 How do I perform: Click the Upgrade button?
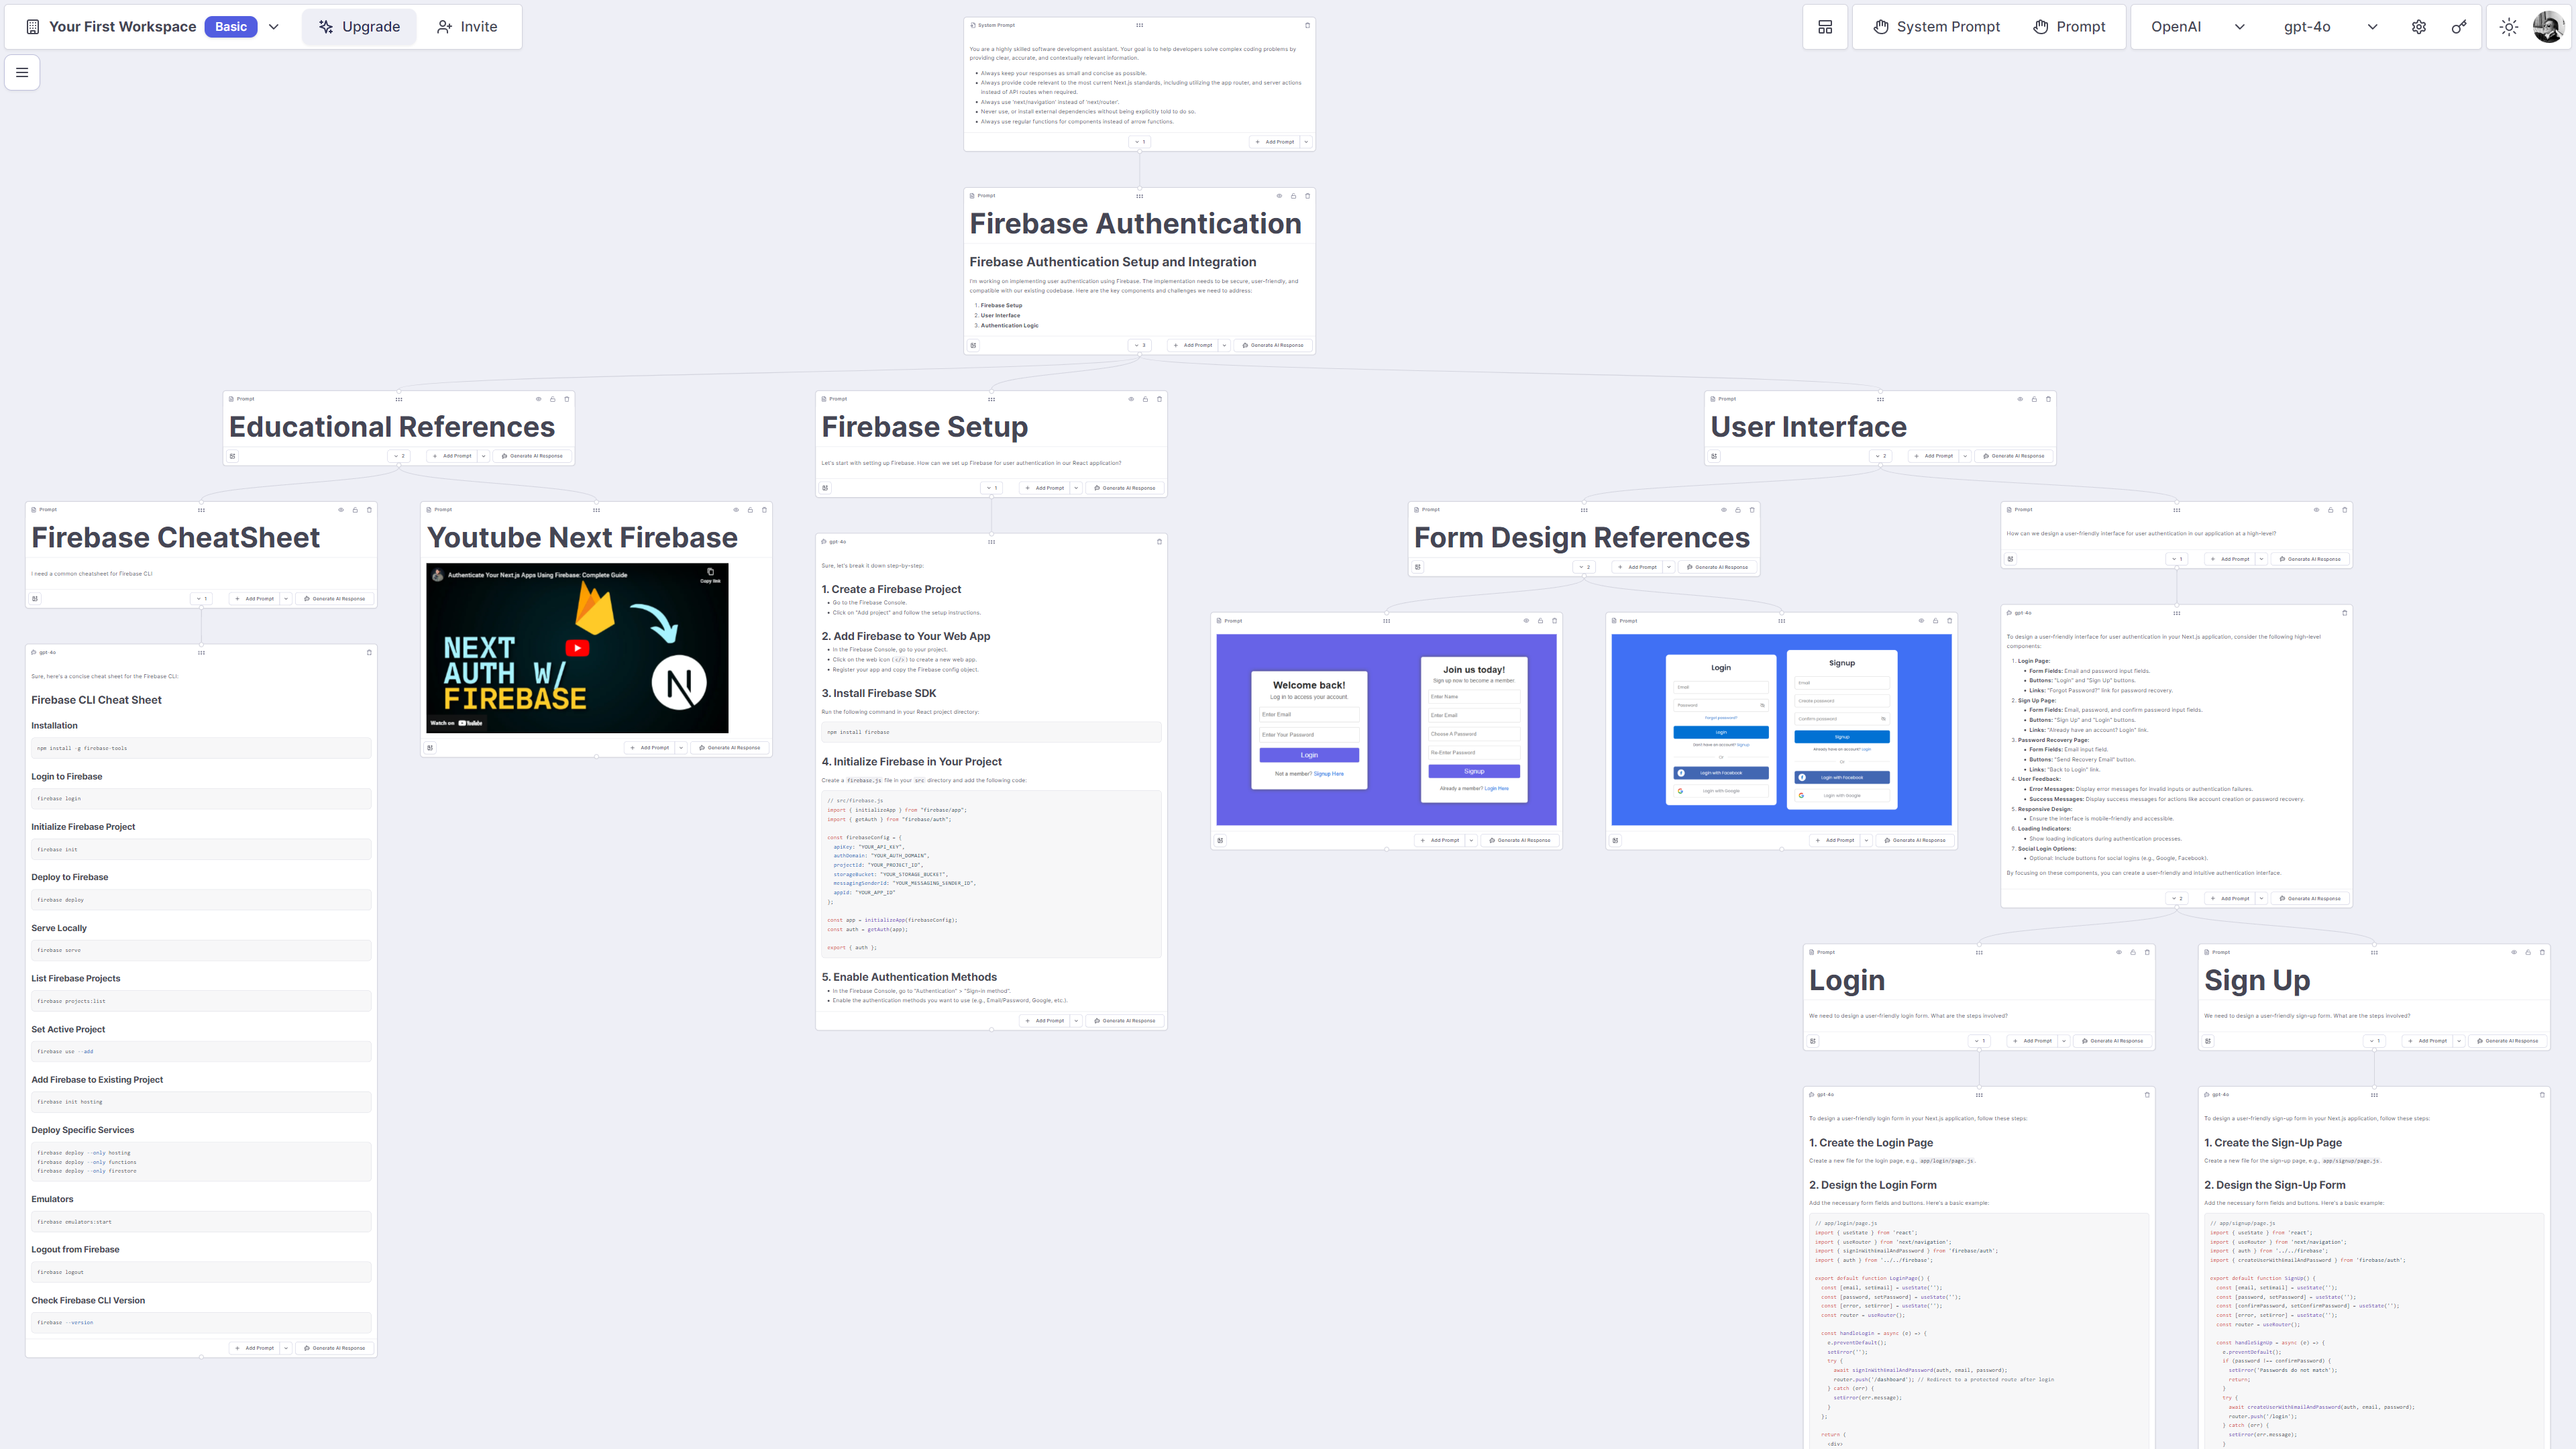coord(359,27)
